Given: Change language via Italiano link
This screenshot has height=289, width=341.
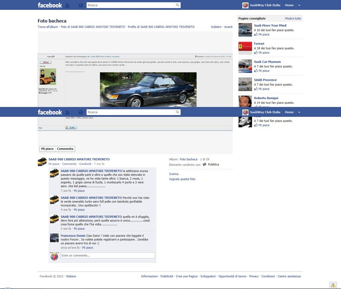Looking at the screenshot, I should [71, 276].
